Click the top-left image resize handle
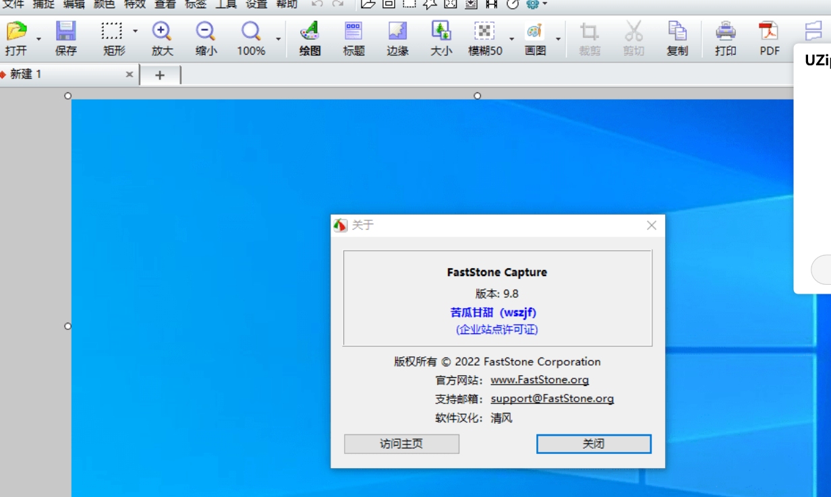The width and height of the screenshot is (831, 497). tap(67, 96)
